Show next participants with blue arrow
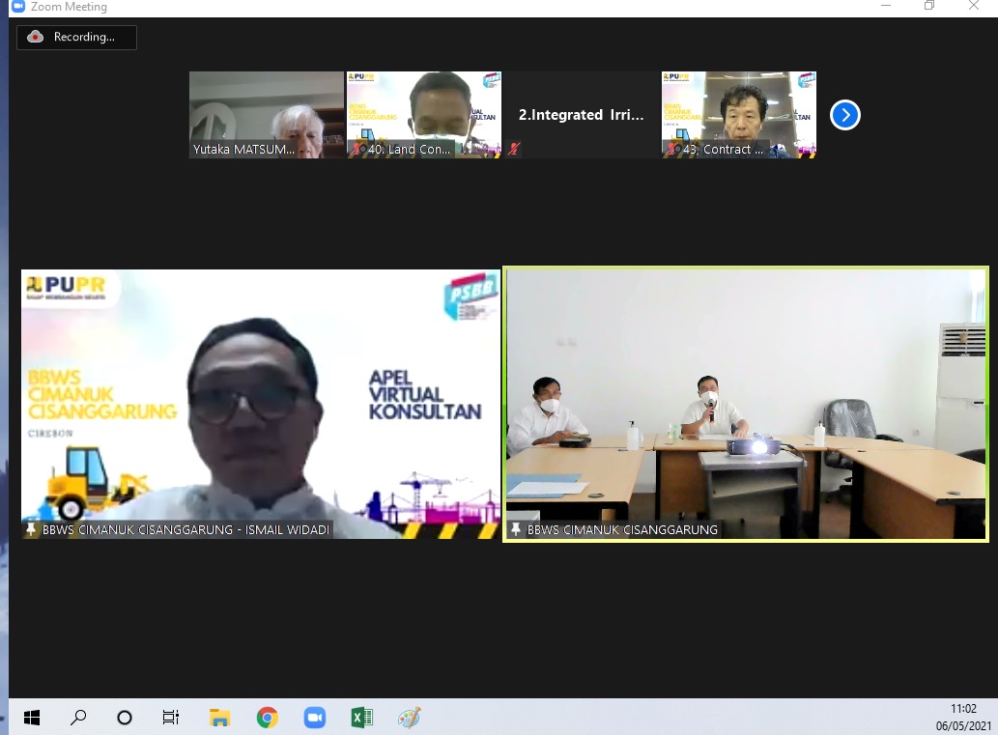This screenshot has height=735, width=998. [x=845, y=115]
